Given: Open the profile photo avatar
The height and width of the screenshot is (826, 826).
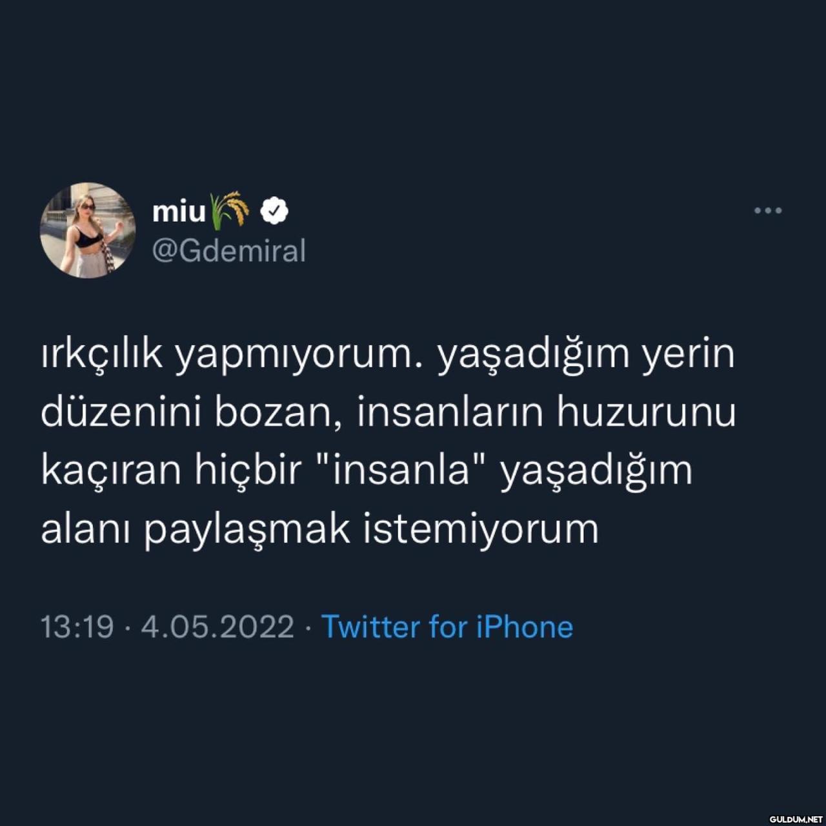Looking at the screenshot, I should pos(88,230).
